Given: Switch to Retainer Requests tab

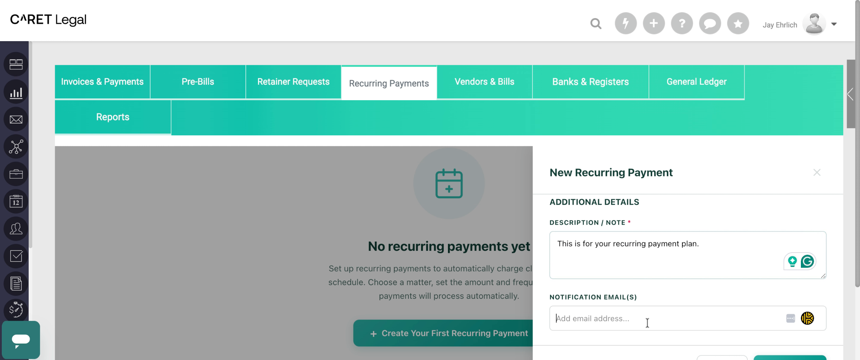Looking at the screenshot, I should (x=293, y=82).
